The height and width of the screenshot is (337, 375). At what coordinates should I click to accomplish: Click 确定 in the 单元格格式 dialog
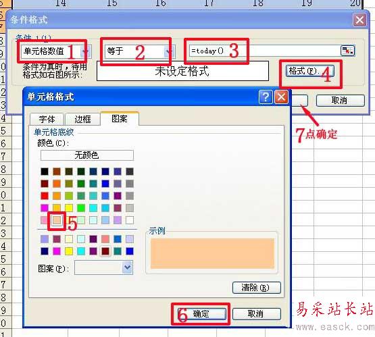point(201,314)
